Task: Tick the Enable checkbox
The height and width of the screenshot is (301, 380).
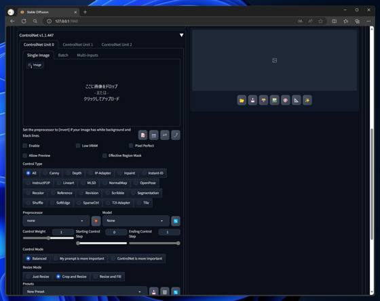Action: point(25,145)
